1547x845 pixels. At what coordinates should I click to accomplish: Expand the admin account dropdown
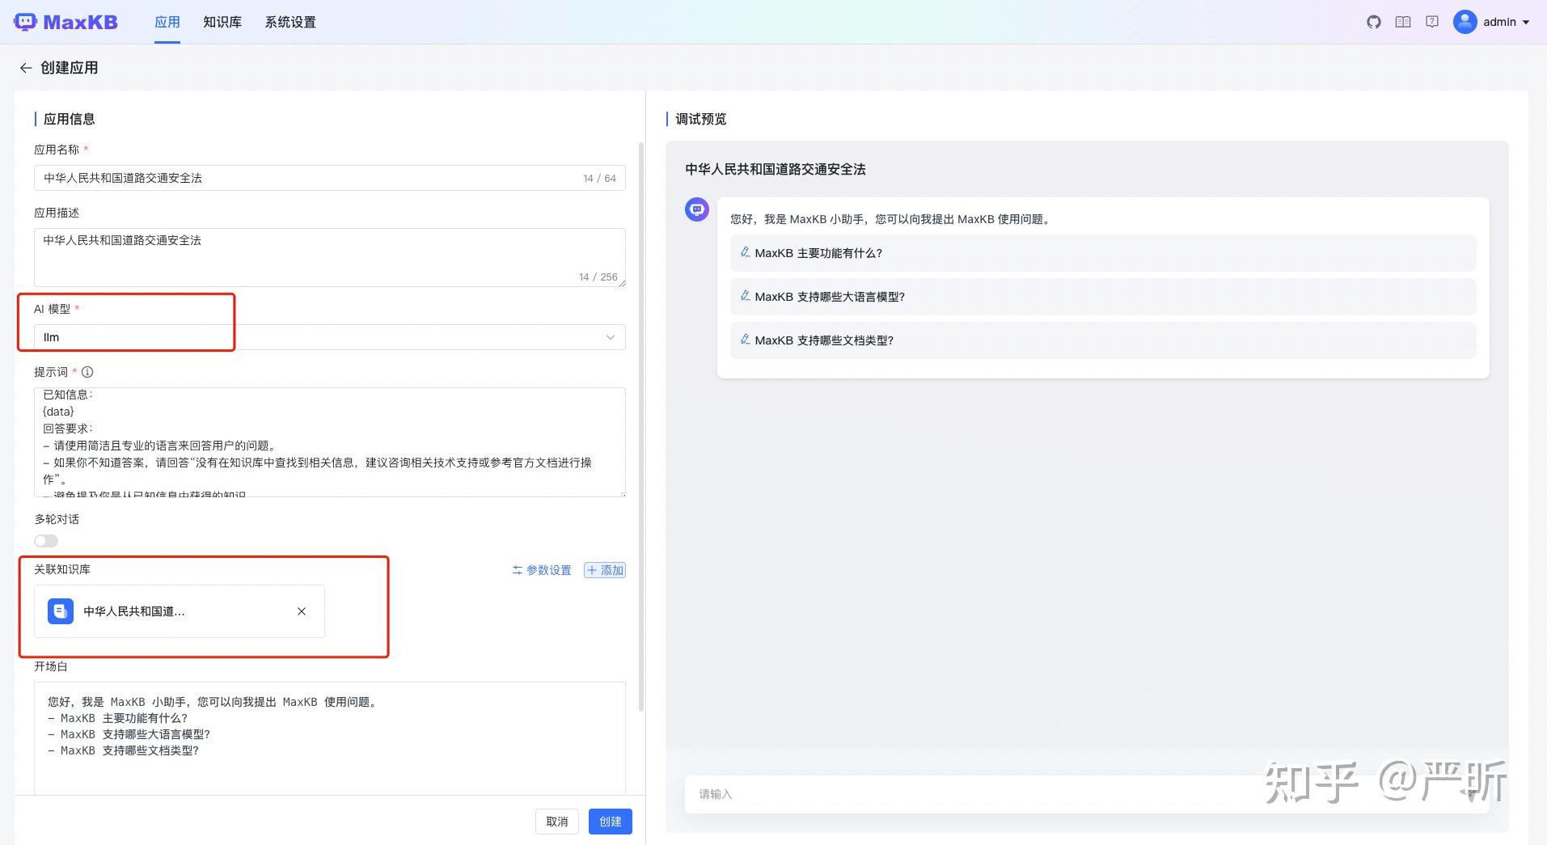1525,22
